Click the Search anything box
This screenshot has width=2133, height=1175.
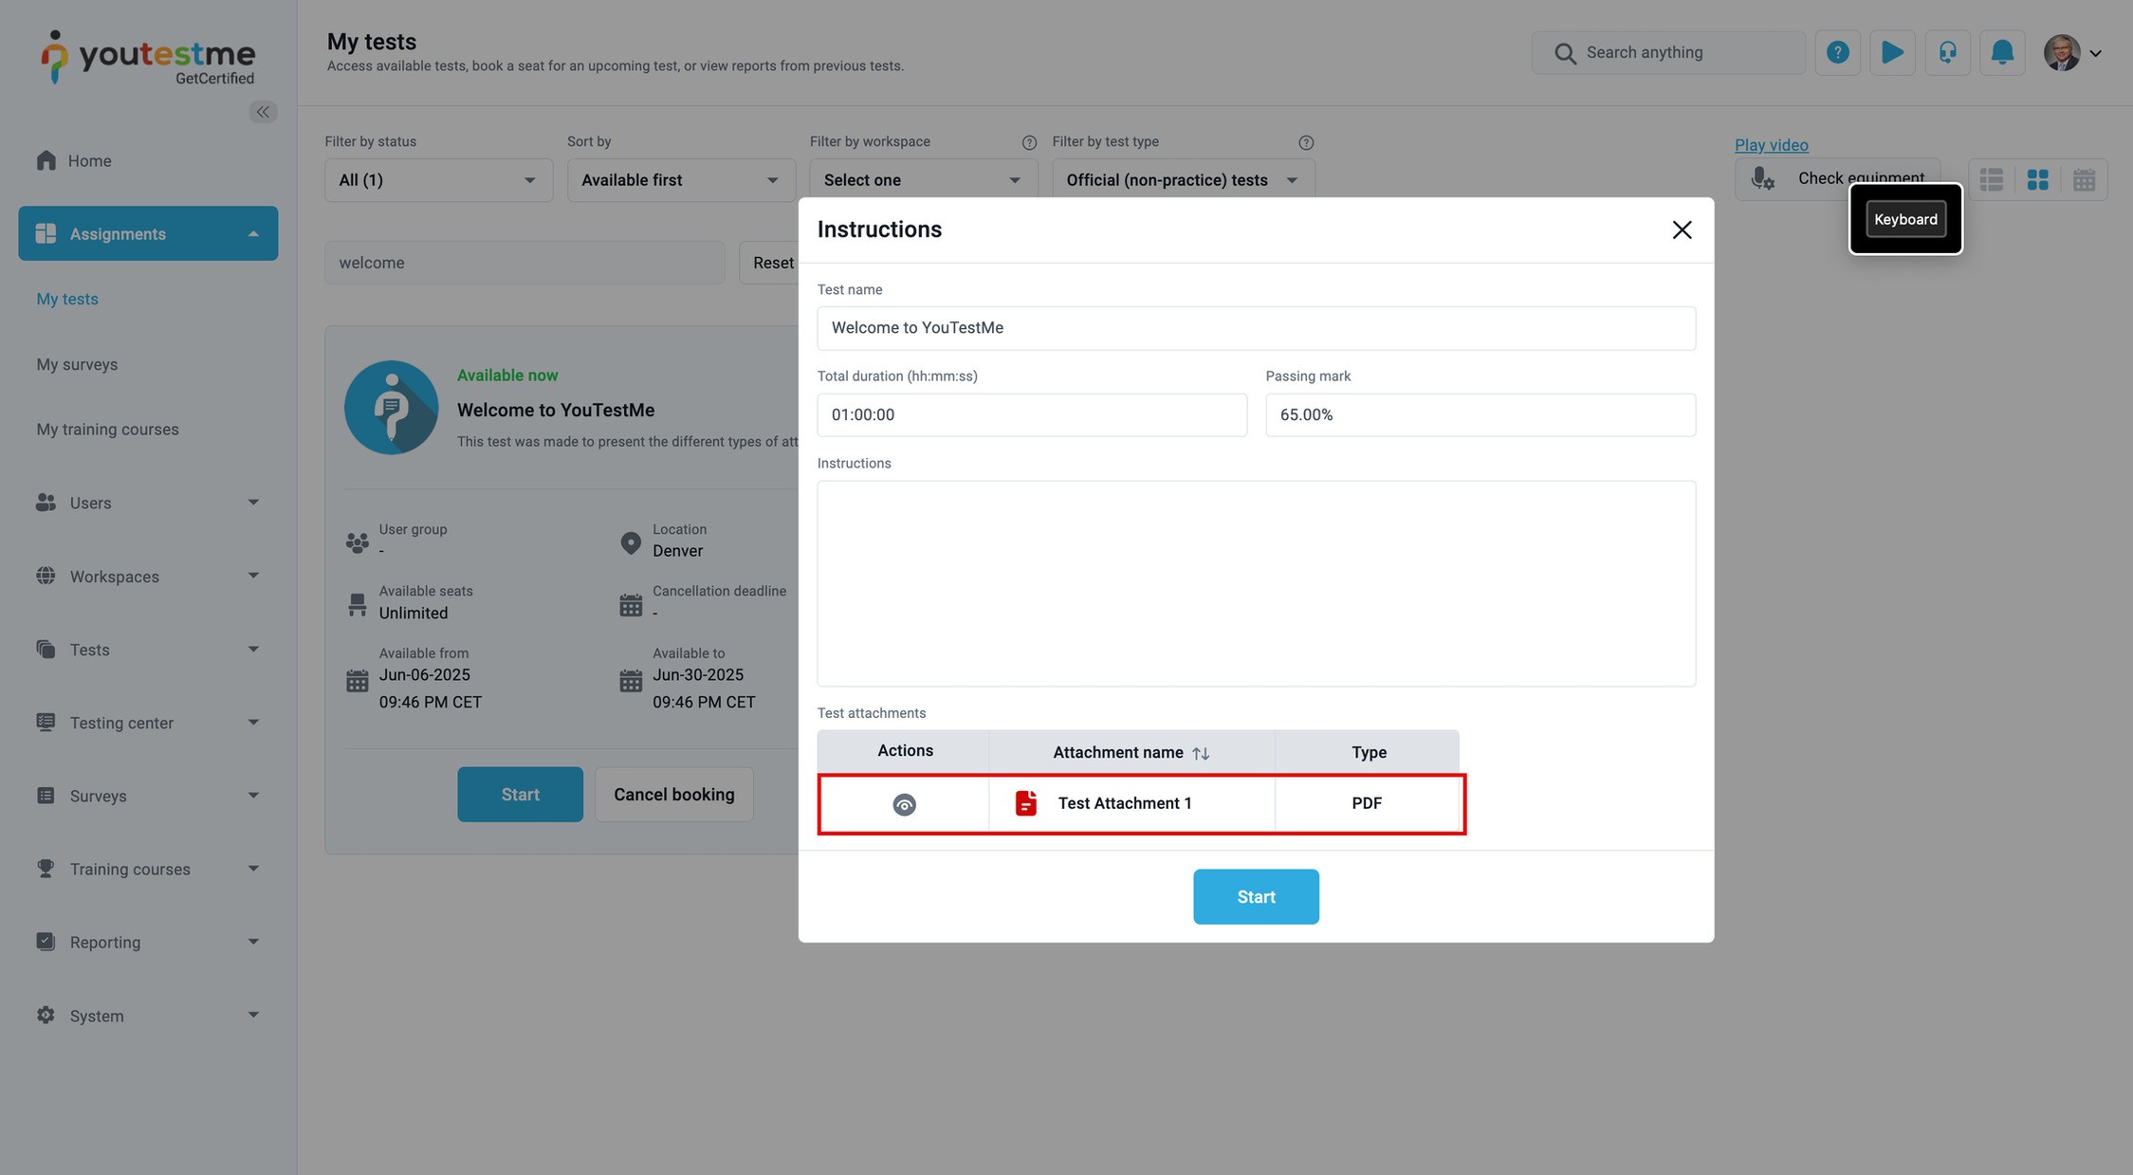(1668, 52)
